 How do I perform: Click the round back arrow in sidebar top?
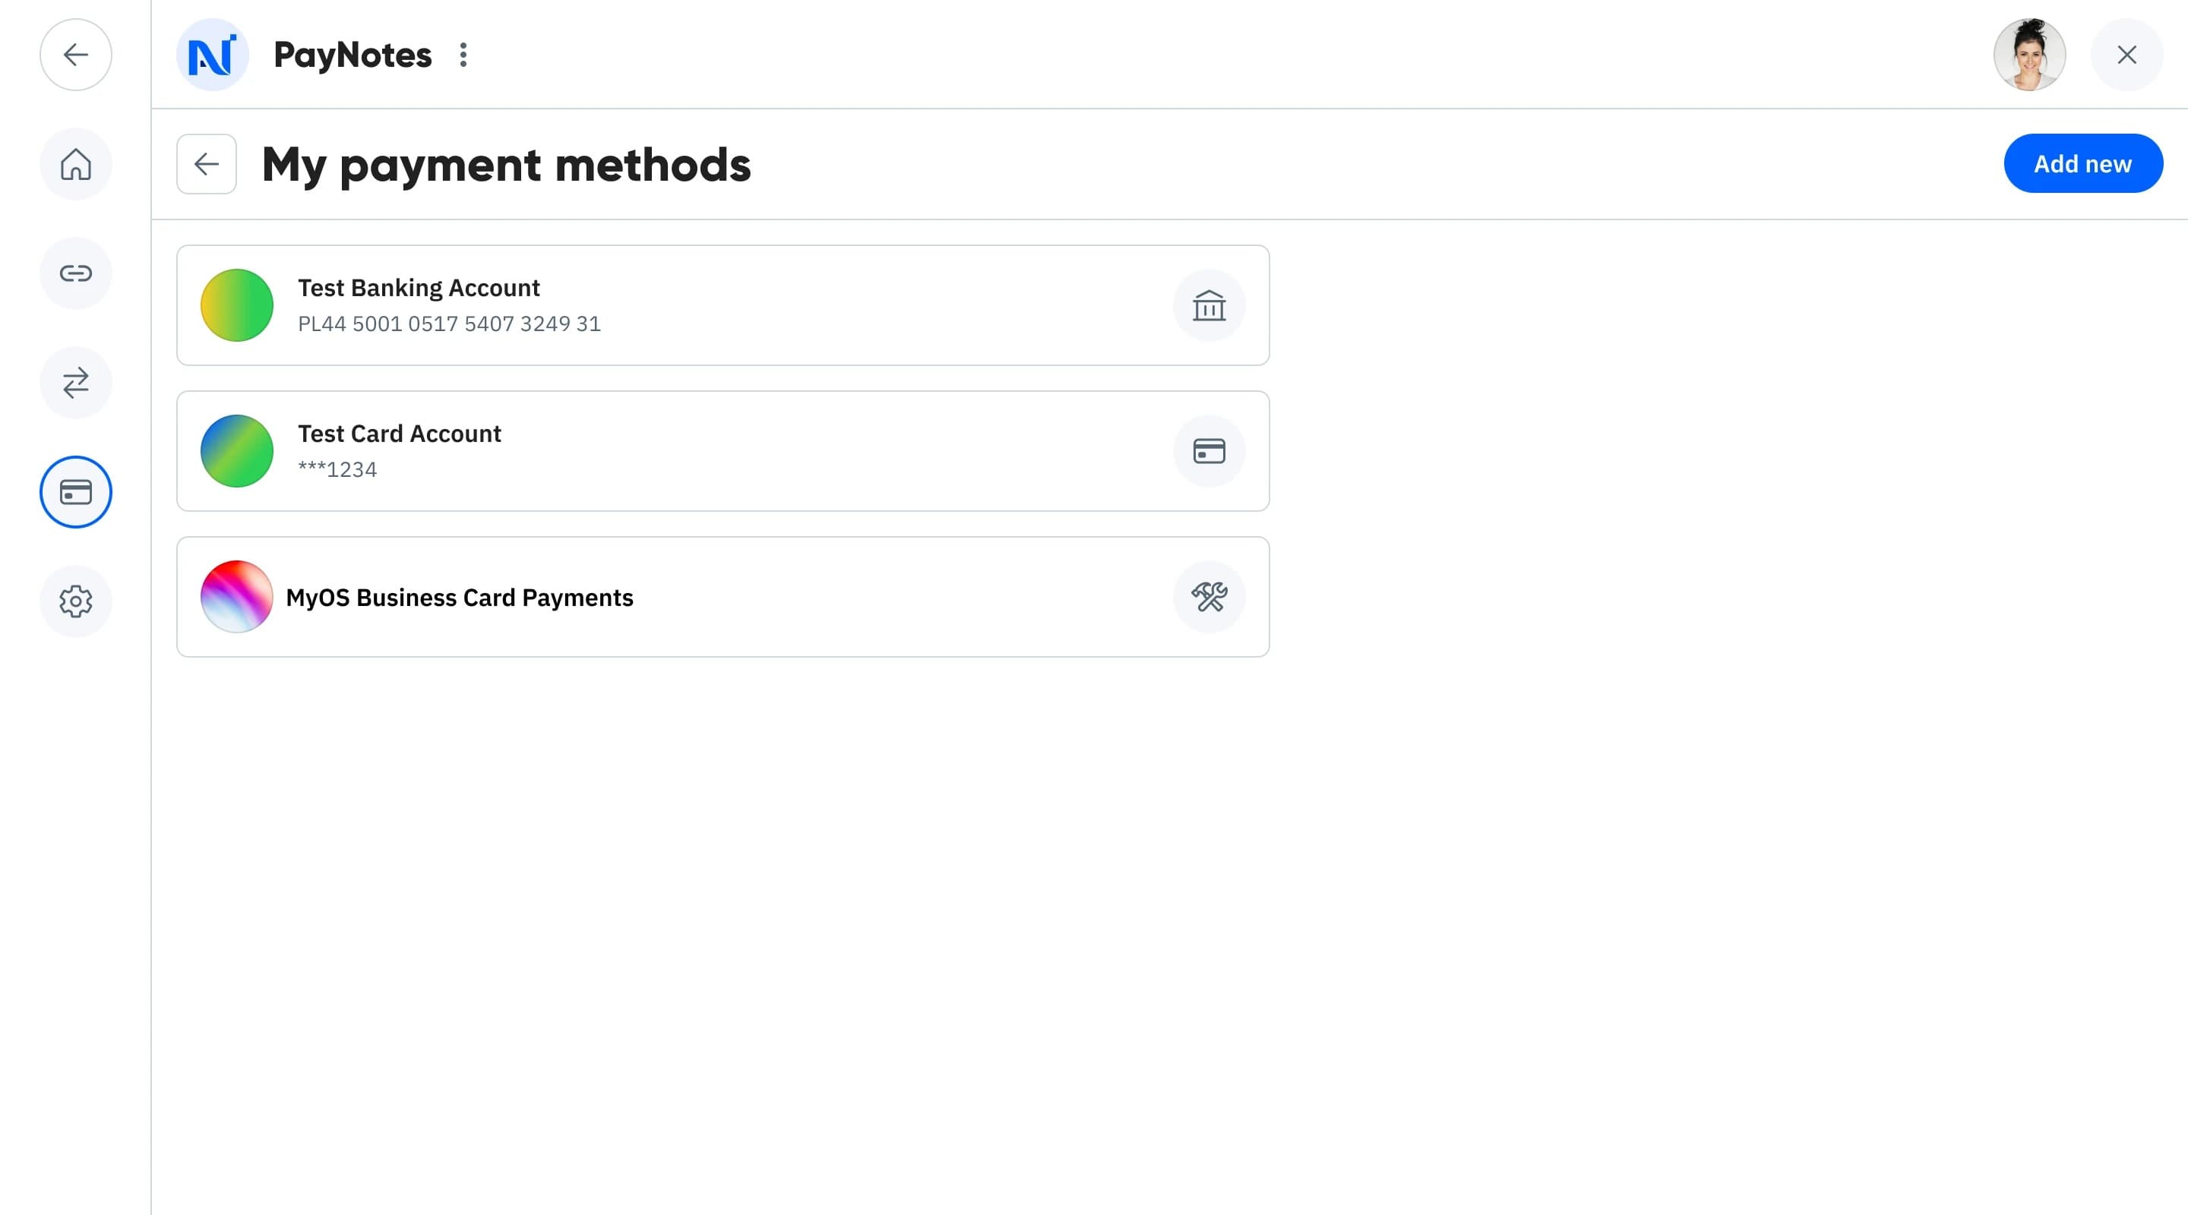tap(76, 55)
